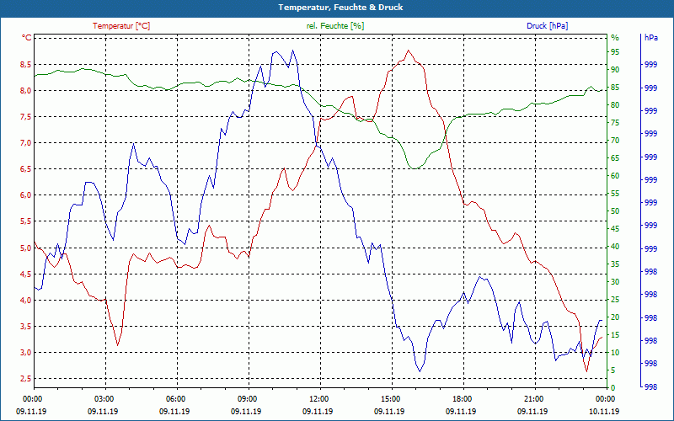
Task: Click humidity axis value 85
Action: click(x=615, y=88)
